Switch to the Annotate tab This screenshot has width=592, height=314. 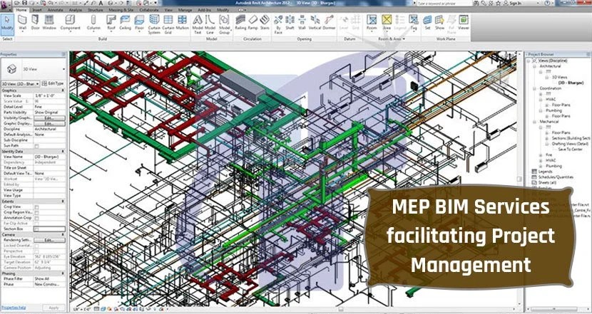pos(56,10)
